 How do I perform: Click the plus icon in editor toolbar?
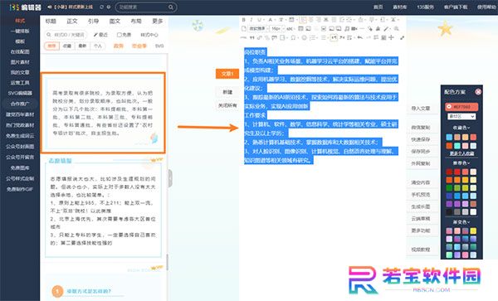[x=391, y=38]
